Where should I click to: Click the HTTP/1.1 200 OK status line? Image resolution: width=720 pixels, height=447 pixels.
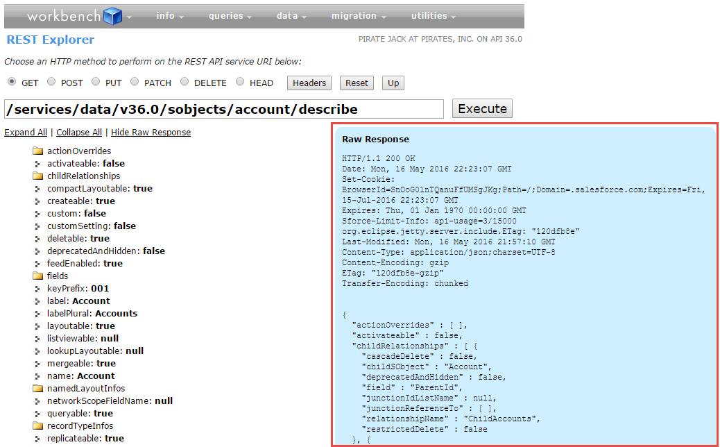[x=378, y=158]
